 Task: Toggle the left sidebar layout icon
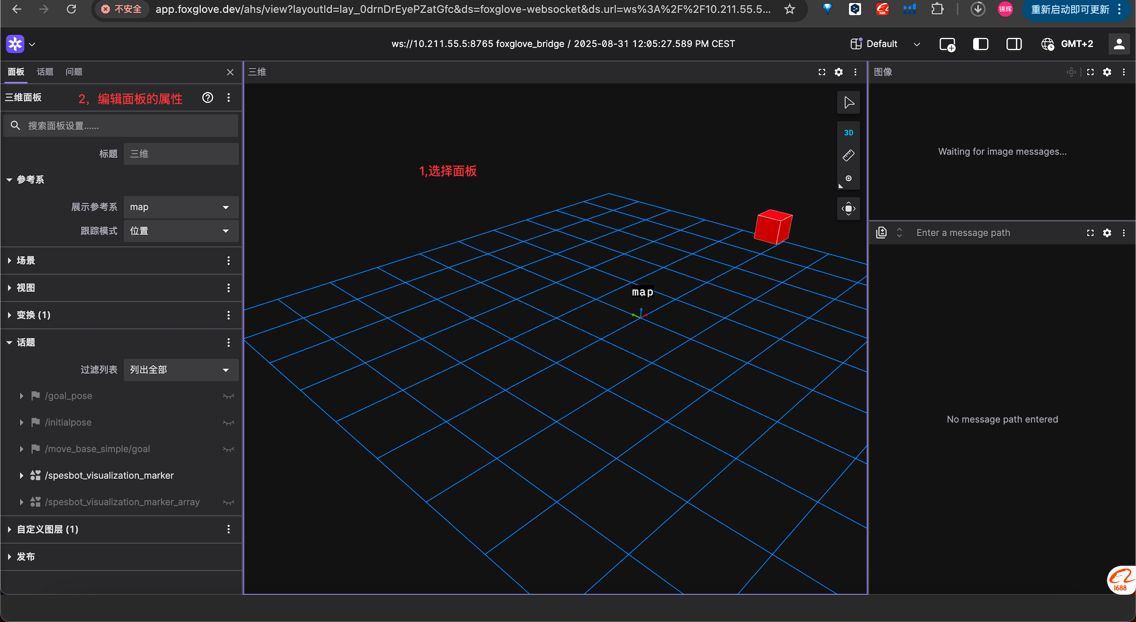[980, 44]
